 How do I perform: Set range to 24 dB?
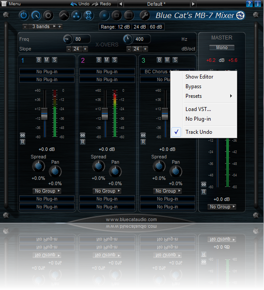140,27
